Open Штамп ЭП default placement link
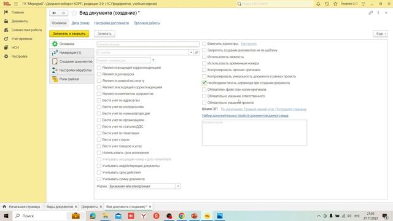393x221 pixels. 263,109
